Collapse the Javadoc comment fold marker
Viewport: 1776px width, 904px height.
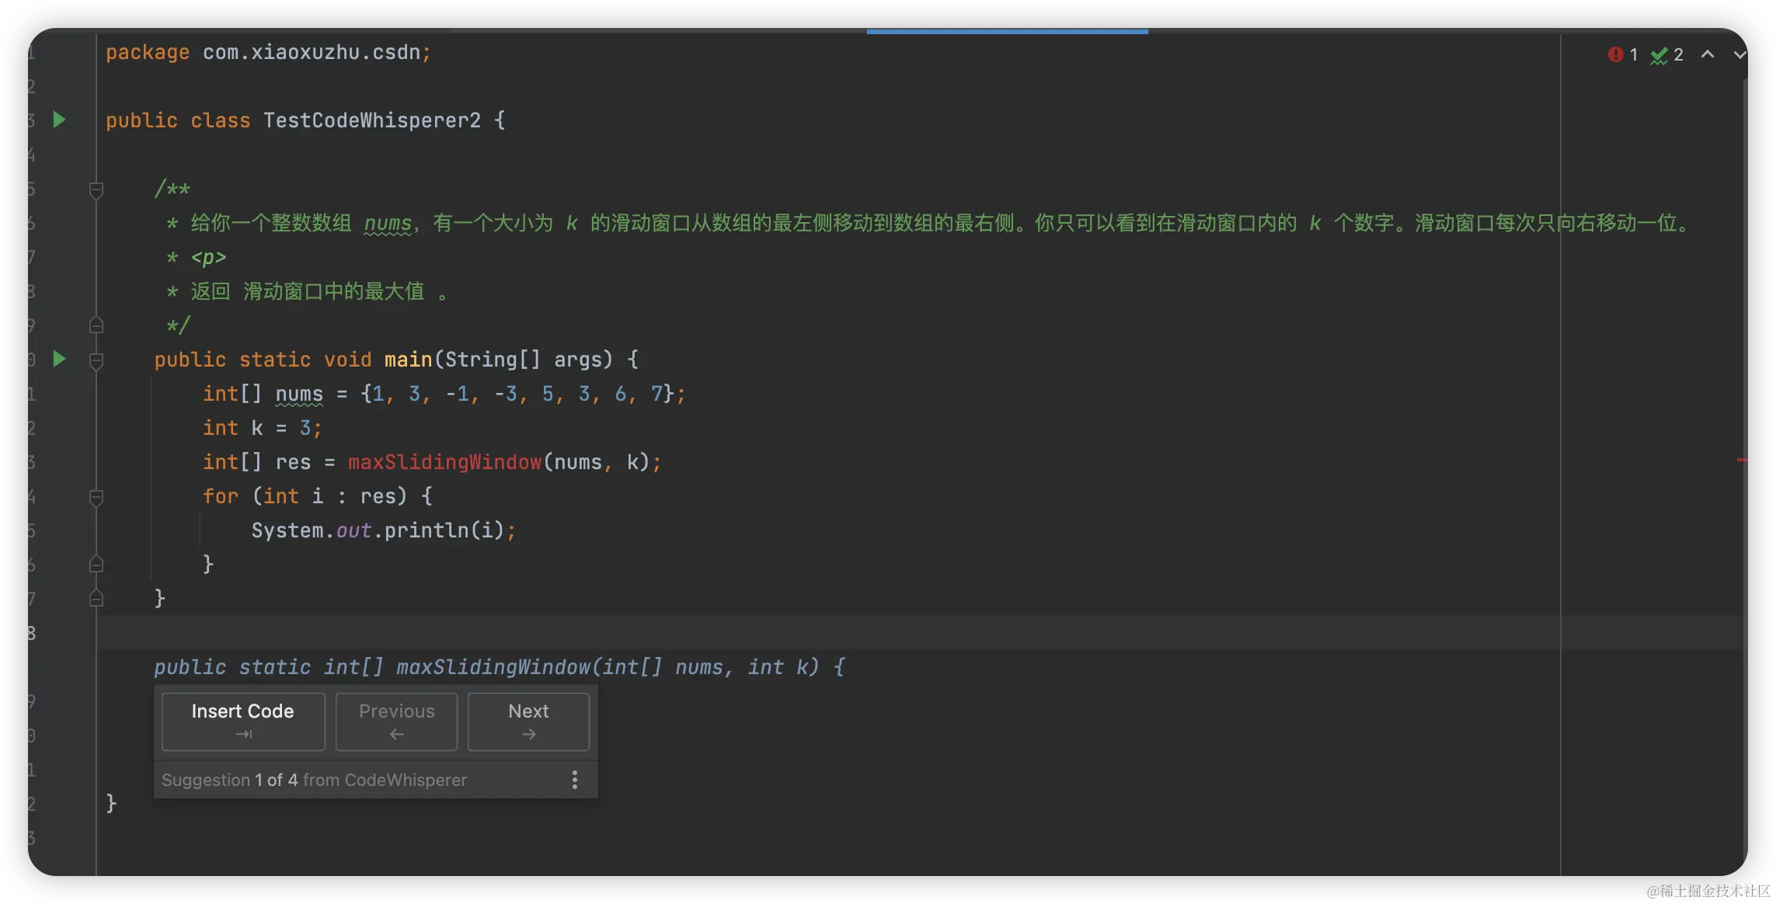pyautogui.click(x=96, y=189)
